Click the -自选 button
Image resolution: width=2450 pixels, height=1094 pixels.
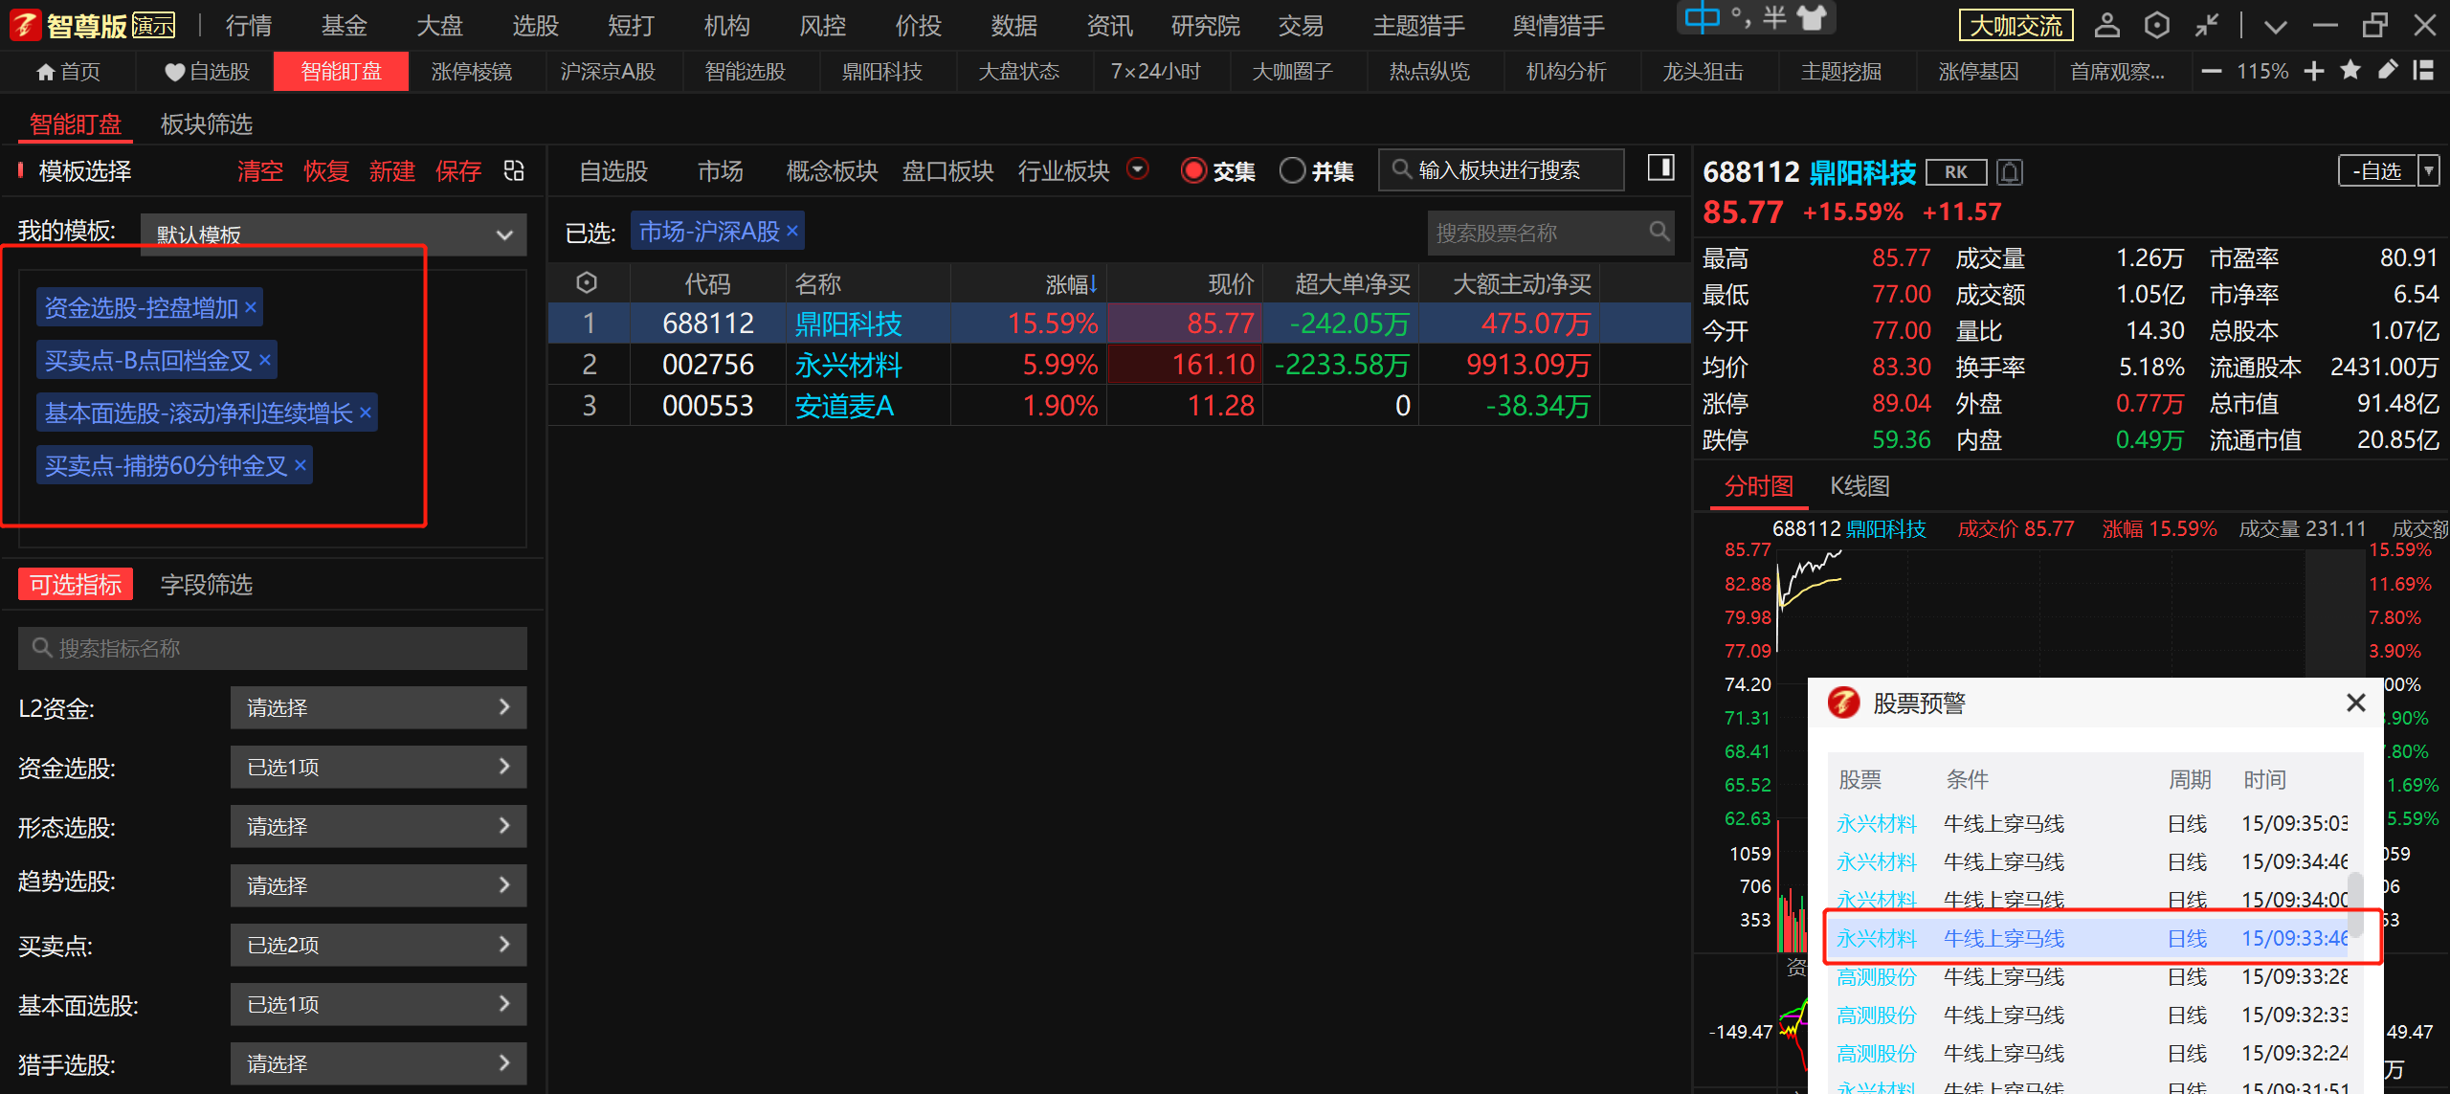click(2377, 171)
